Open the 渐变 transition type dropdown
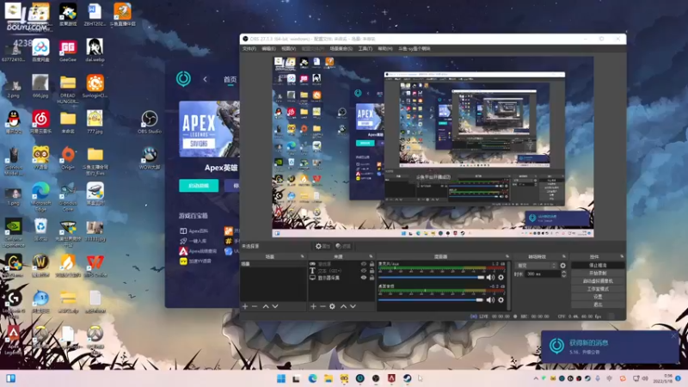 537,266
